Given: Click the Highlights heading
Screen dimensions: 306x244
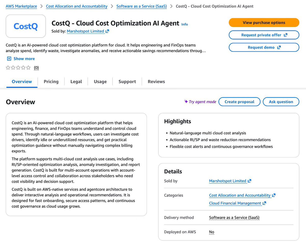Looking at the screenshot, I should [177, 121].
